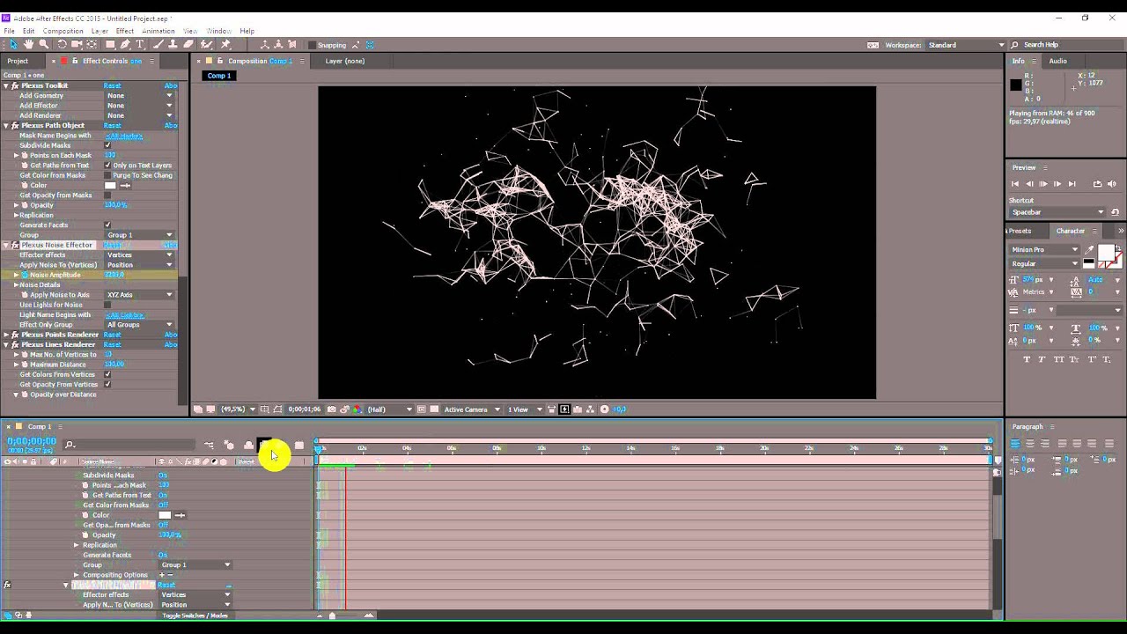Toggle Get Colors From Vertices checkbox
Screen dimensions: 1127x634
[x=107, y=374]
